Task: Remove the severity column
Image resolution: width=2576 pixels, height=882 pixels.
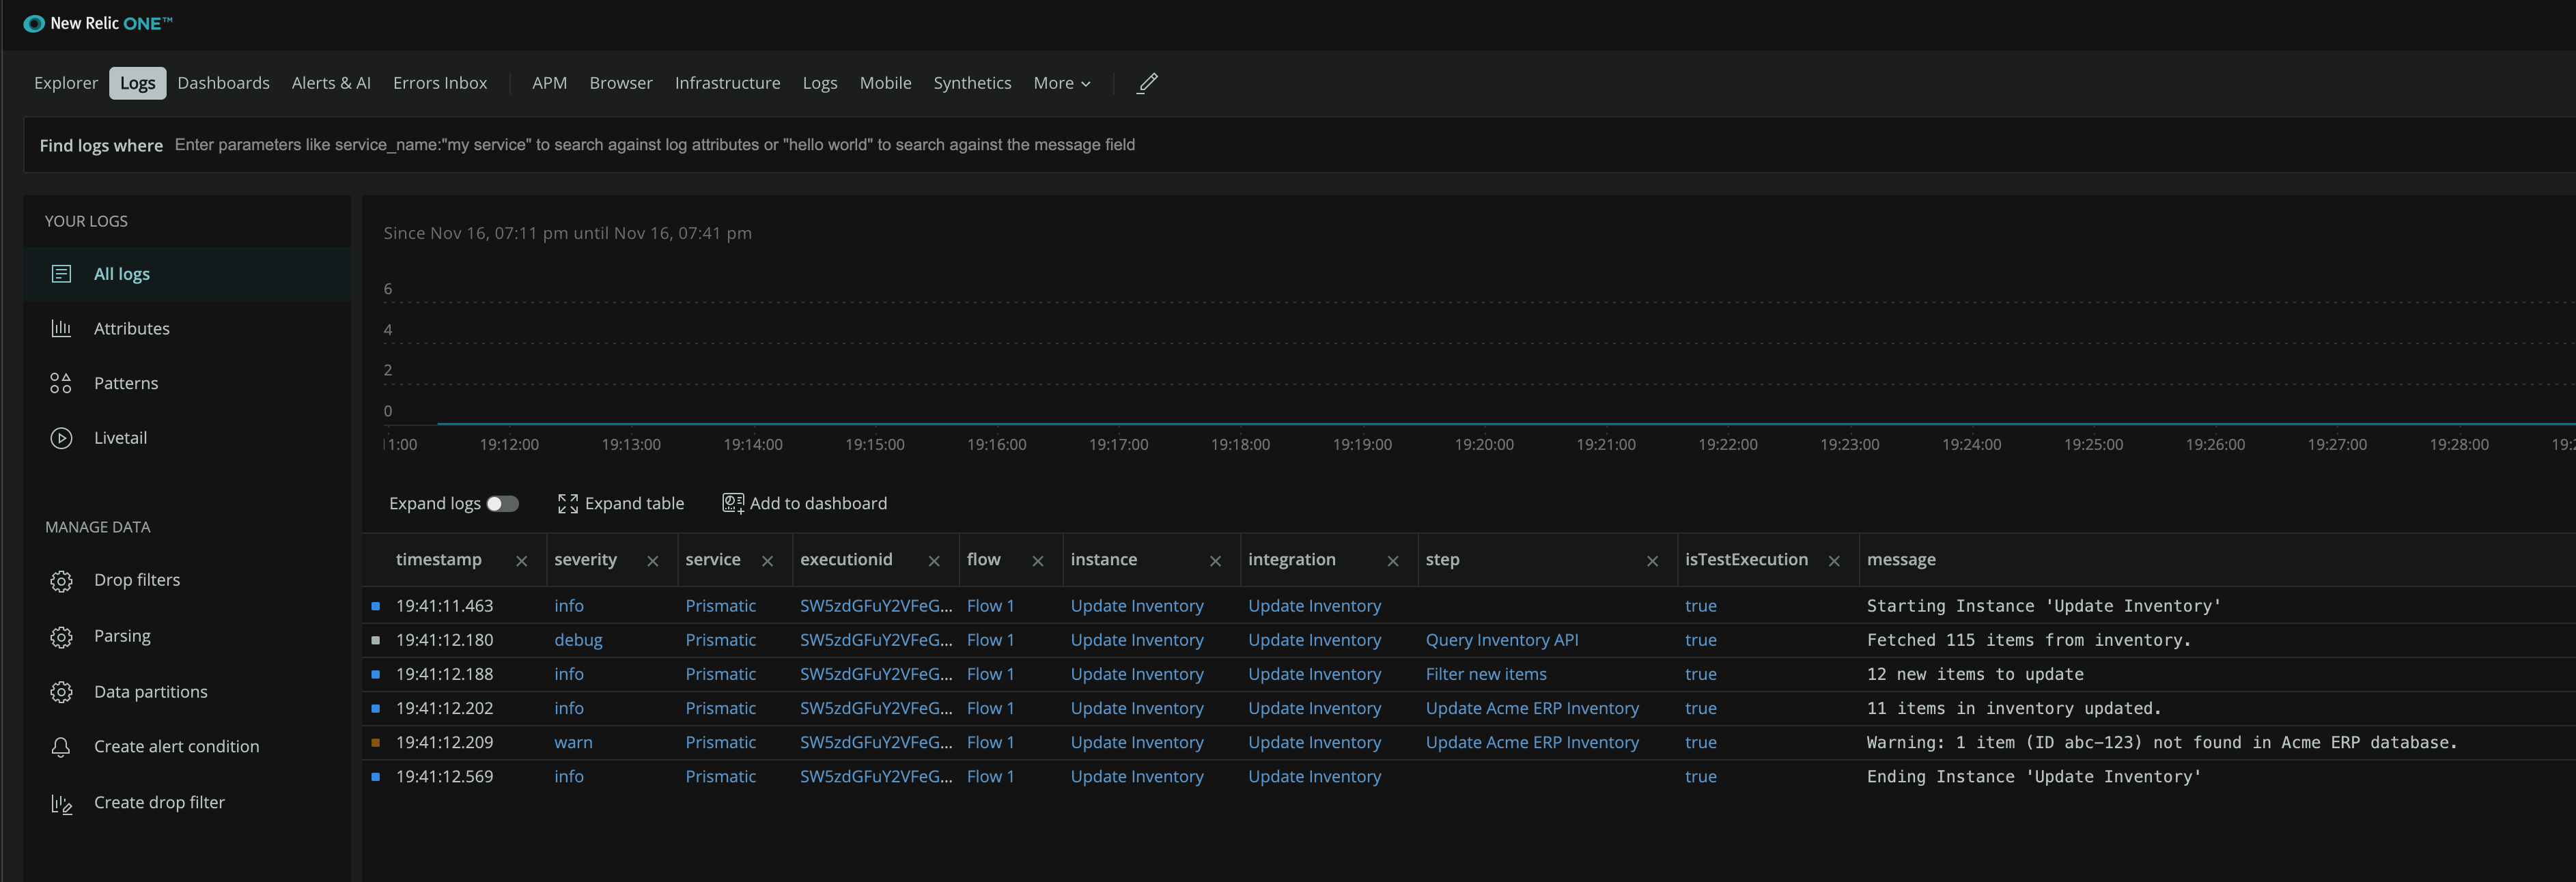Action: pos(652,561)
